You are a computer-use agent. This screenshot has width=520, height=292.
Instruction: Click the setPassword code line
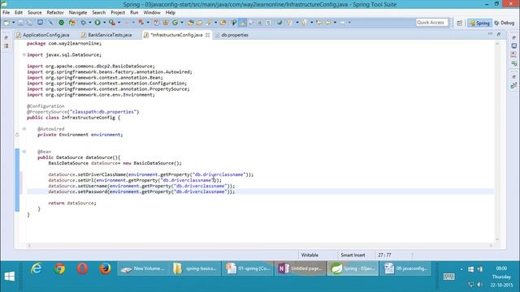(141, 191)
